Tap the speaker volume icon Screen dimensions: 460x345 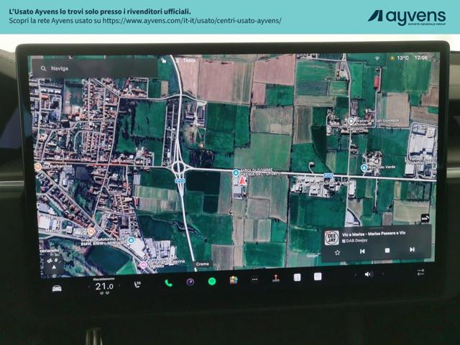(369, 274)
